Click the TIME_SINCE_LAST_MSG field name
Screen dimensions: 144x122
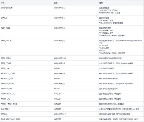pos(10,119)
